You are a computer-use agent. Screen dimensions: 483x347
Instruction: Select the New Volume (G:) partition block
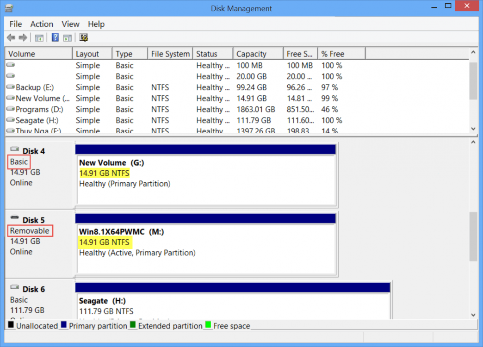click(x=205, y=178)
